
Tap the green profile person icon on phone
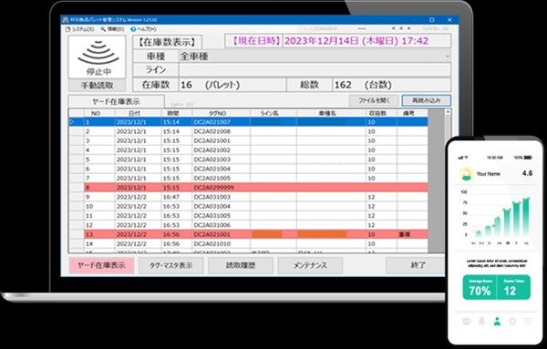(497, 321)
